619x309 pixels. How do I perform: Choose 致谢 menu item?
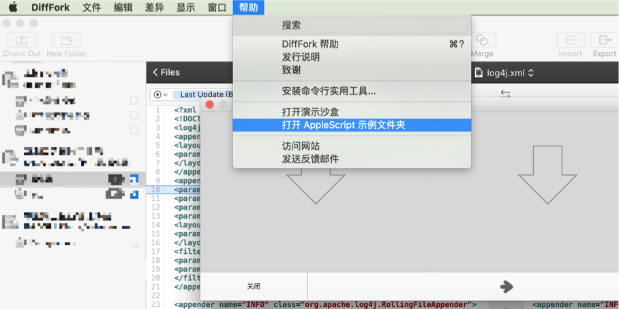coord(352,70)
